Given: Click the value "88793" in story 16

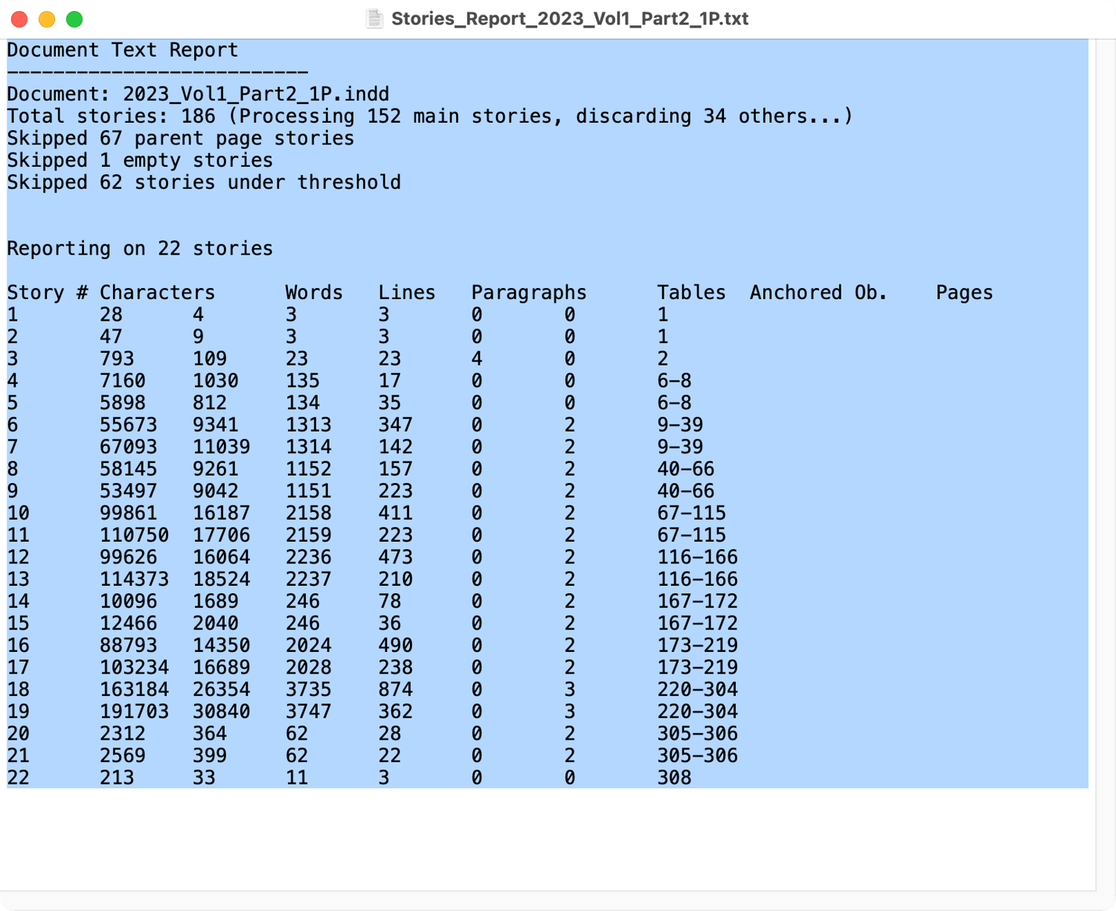Looking at the screenshot, I should click(129, 645).
